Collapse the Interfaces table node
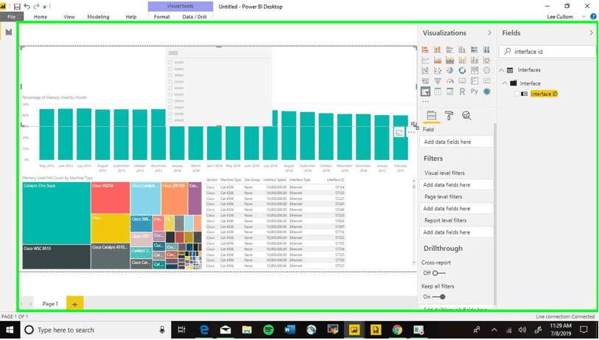The image size is (599, 340). [x=501, y=70]
